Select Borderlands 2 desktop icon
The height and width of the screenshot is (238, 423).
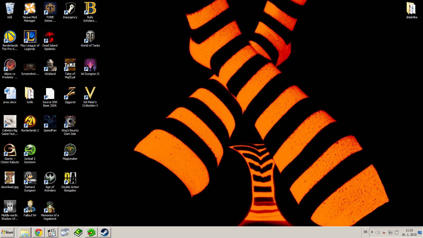pyautogui.click(x=30, y=124)
